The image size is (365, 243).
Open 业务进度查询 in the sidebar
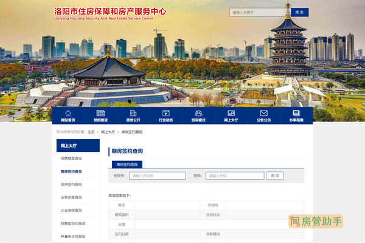coord(71,197)
